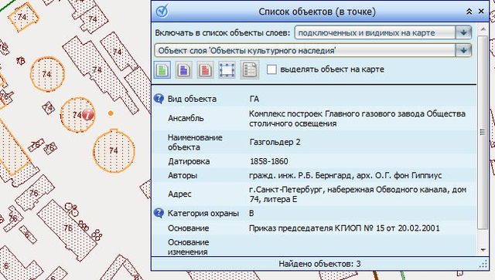The width and height of the screenshot is (495, 280).
Task: Click the Основание изменения label
Action: pos(188,248)
